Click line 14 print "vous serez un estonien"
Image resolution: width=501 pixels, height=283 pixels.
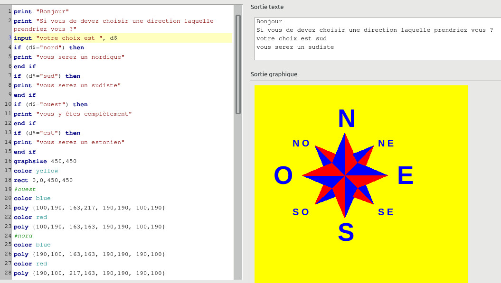pyautogui.click(x=69, y=142)
